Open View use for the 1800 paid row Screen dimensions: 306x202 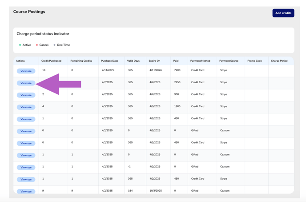pyautogui.click(x=26, y=107)
